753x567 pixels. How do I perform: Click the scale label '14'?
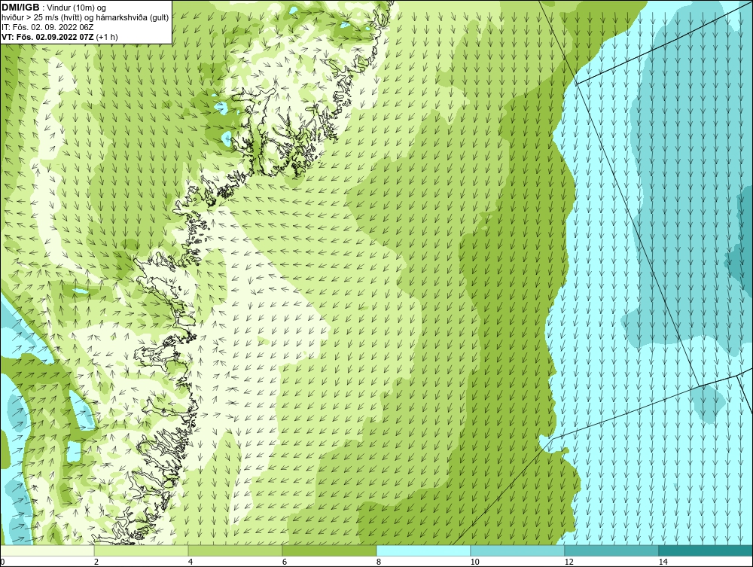pos(663,562)
